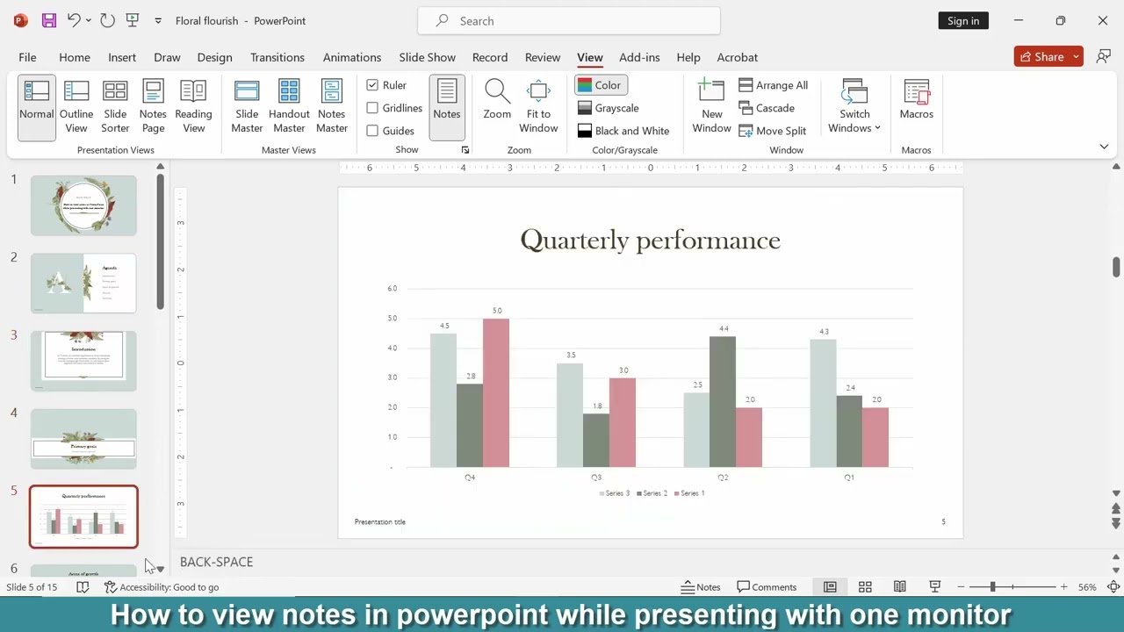Go to next slide with double-arrow button
Screen dimensions: 1124x632
pos(1116,523)
